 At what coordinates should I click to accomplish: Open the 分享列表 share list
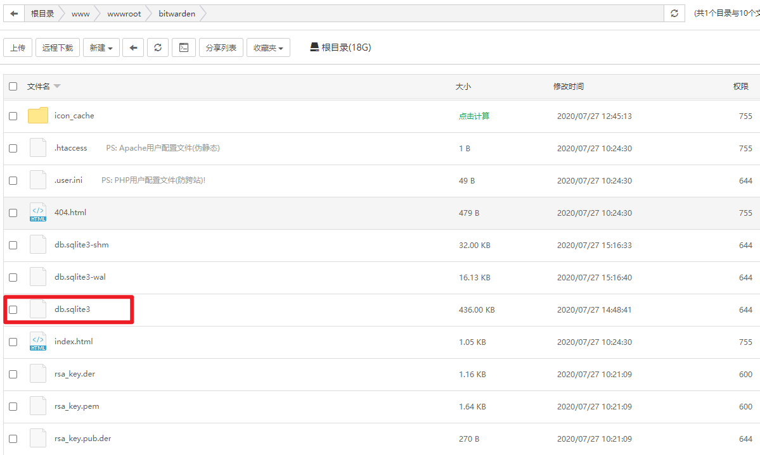(221, 47)
